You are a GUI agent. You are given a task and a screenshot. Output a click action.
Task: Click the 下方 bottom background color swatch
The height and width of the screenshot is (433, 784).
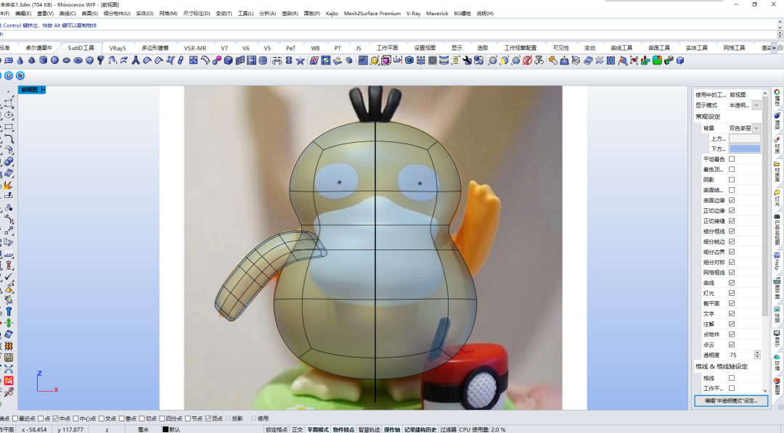pos(745,149)
